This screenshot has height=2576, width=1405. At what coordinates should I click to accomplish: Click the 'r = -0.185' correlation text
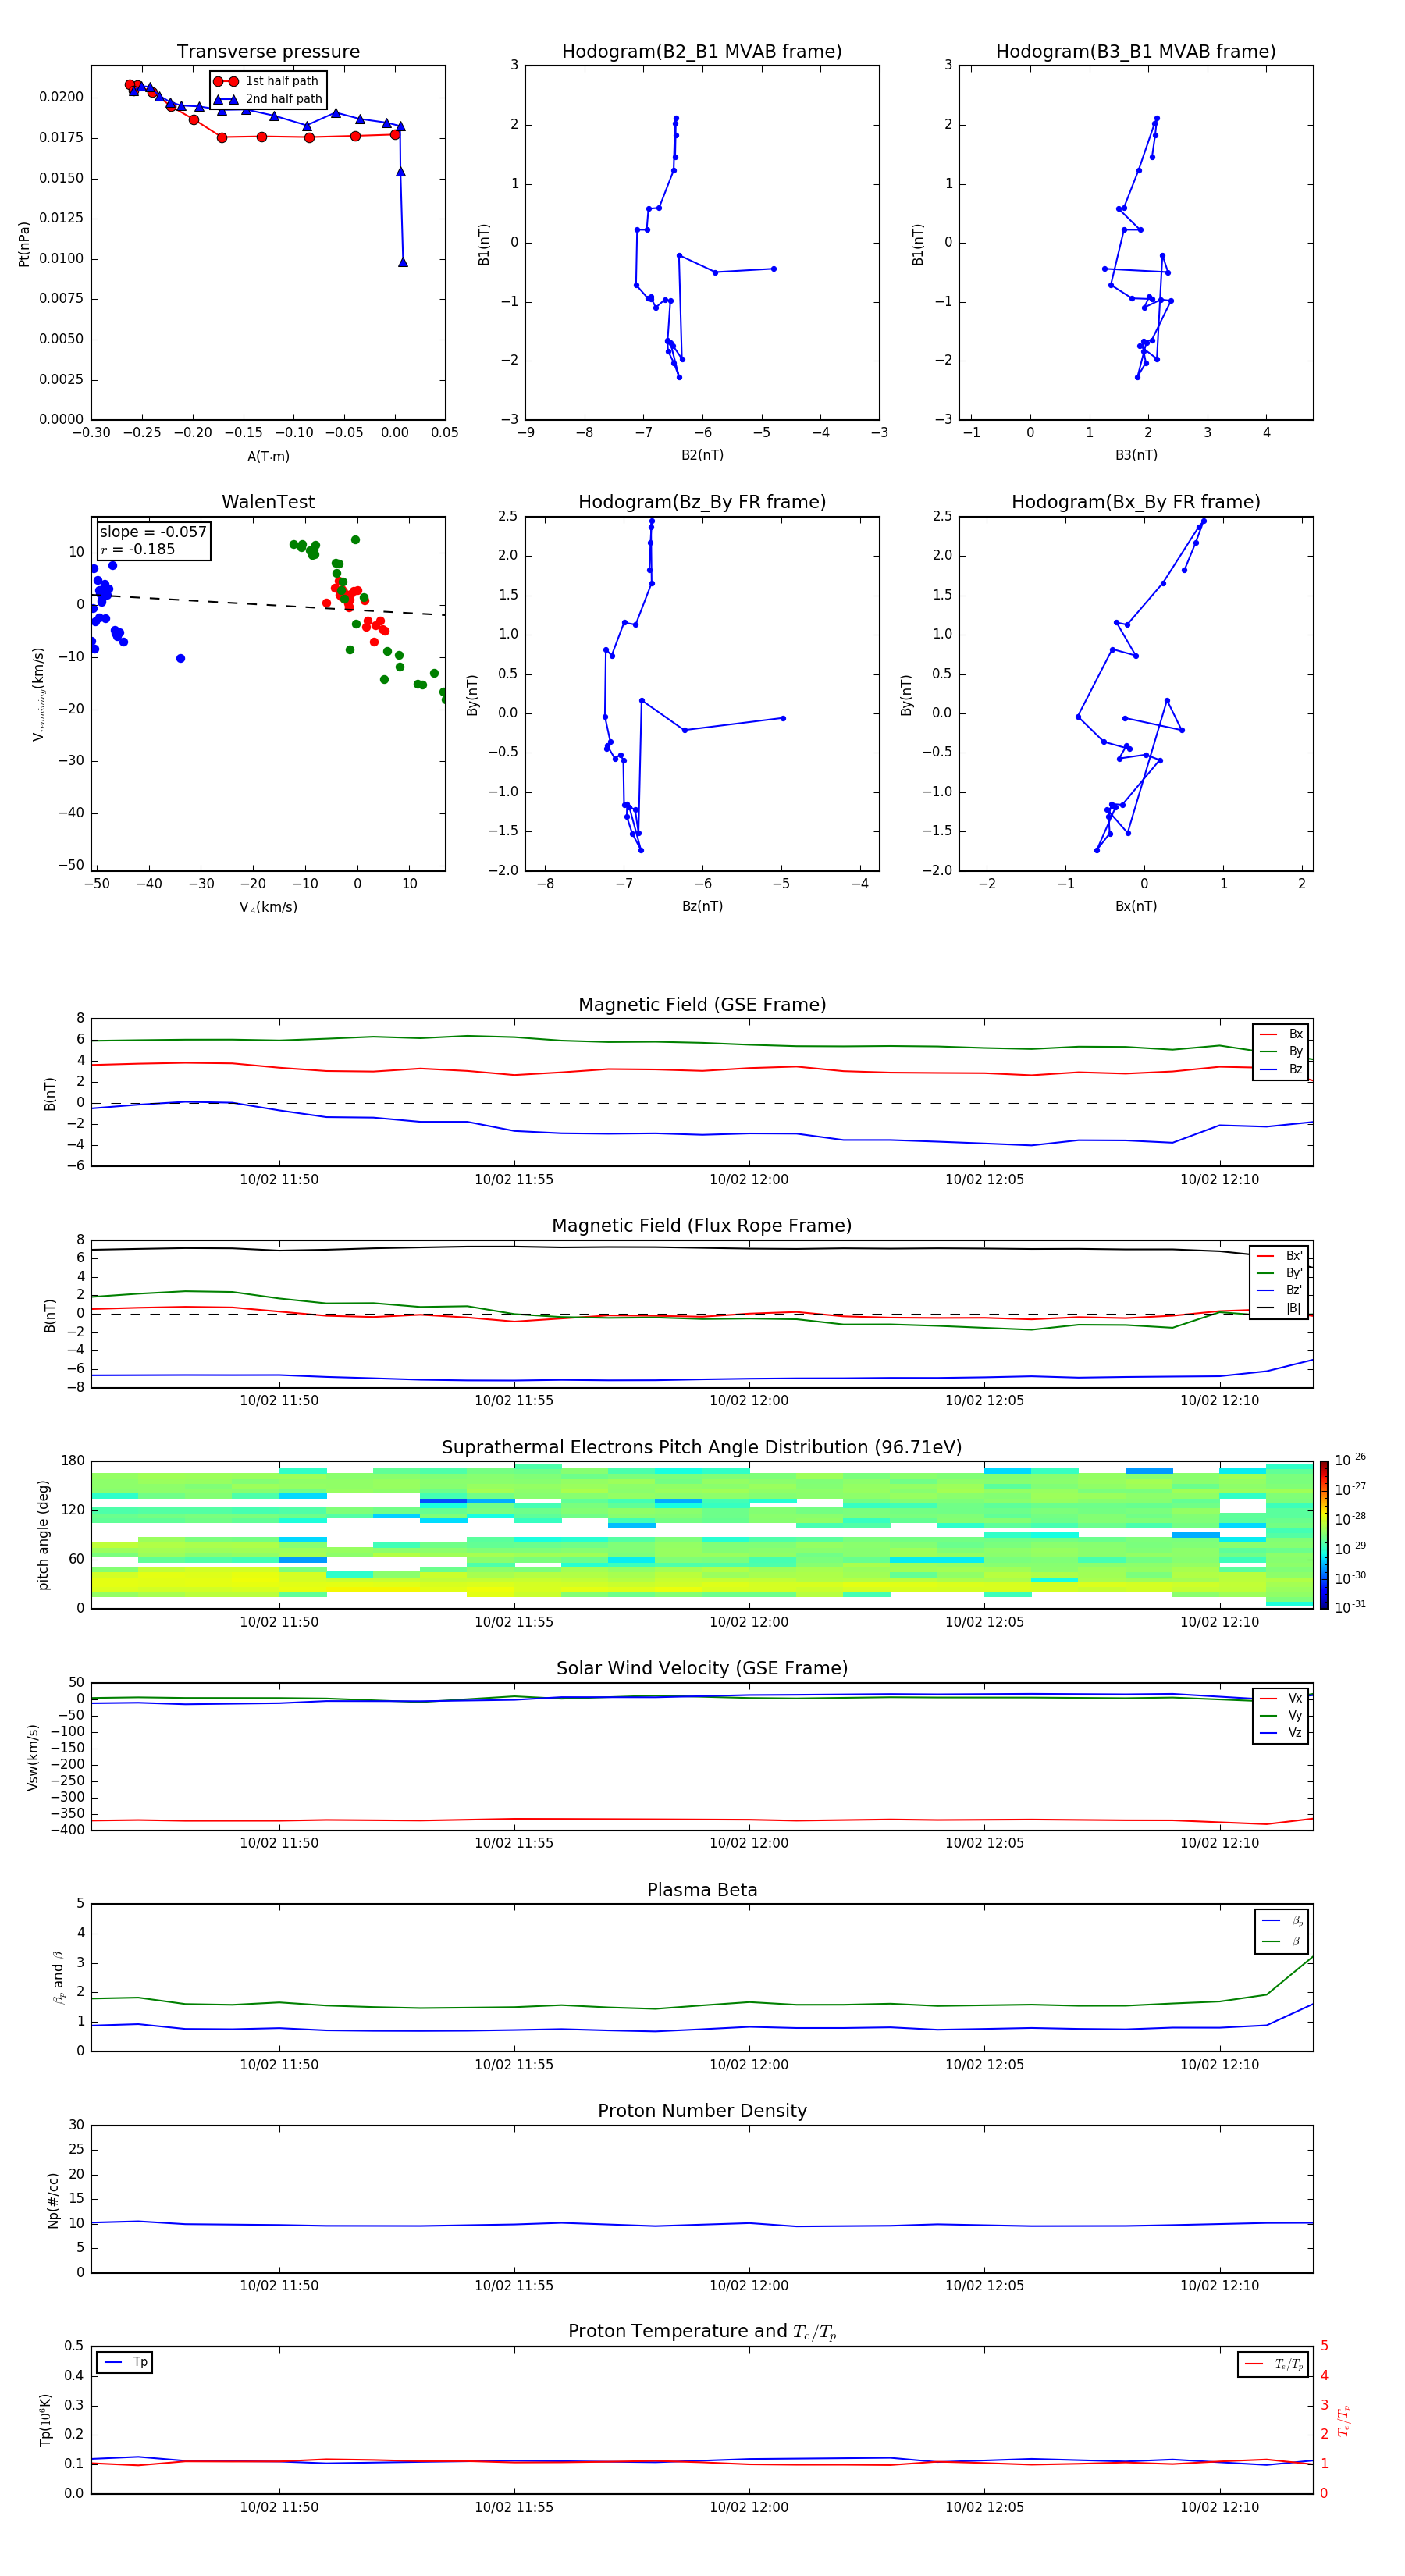point(138,549)
